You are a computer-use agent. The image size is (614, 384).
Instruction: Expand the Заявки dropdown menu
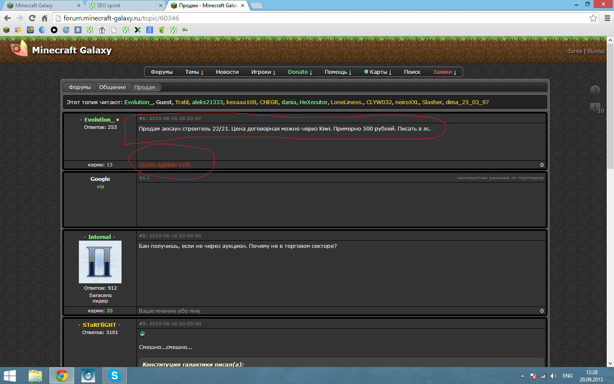(x=444, y=72)
